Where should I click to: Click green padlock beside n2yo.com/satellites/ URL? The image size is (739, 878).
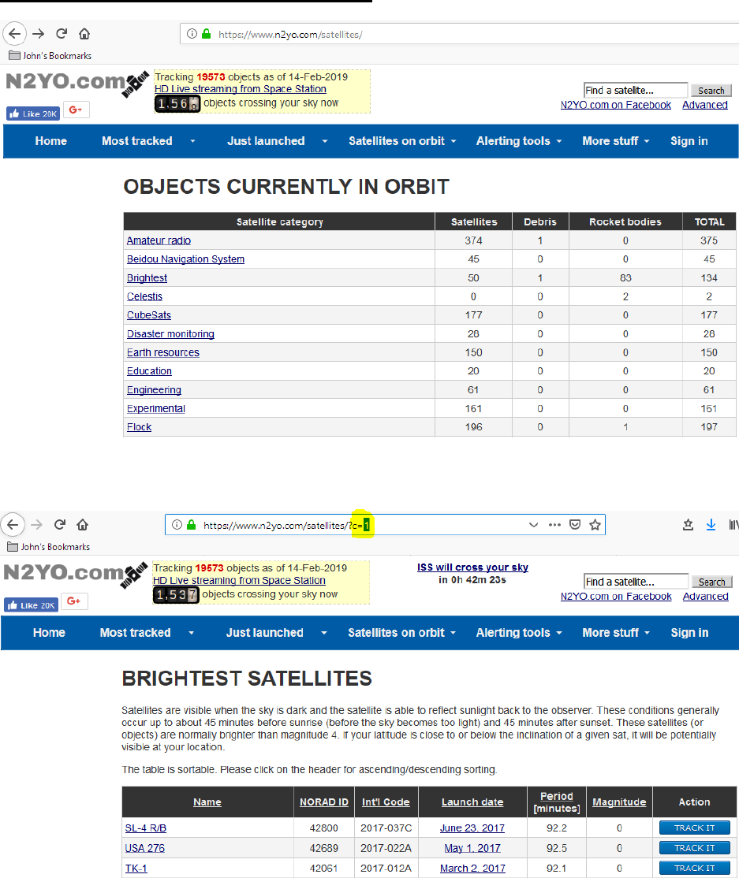coord(206,34)
